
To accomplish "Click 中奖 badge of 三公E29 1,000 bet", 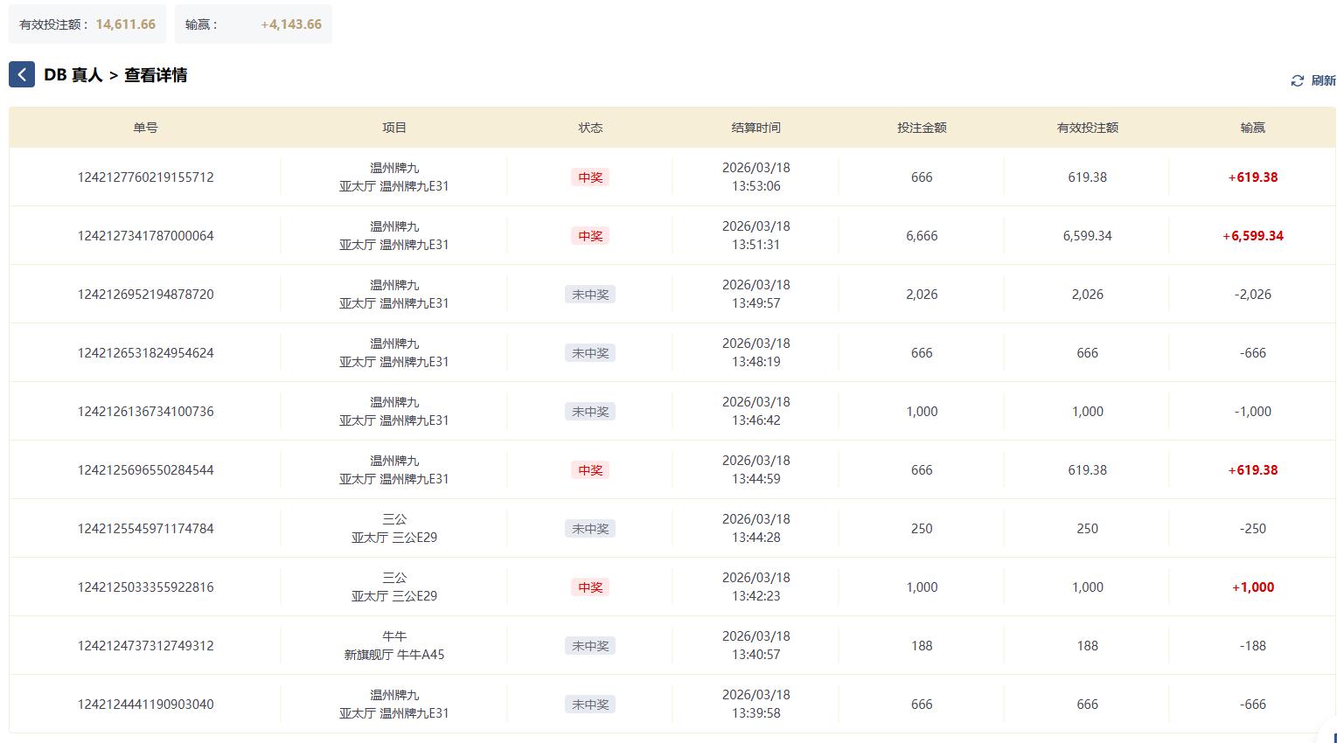I will click(590, 587).
